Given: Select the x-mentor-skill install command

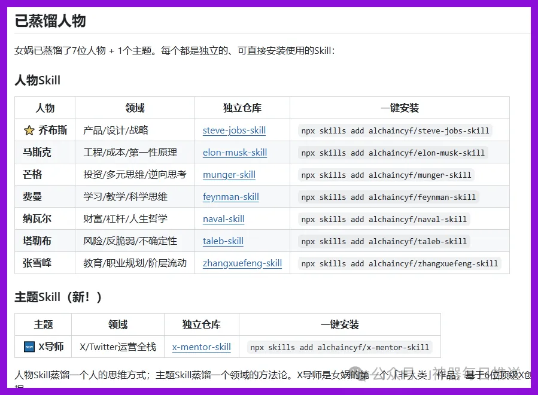Looking at the screenshot, I should (x=339, y=347).
